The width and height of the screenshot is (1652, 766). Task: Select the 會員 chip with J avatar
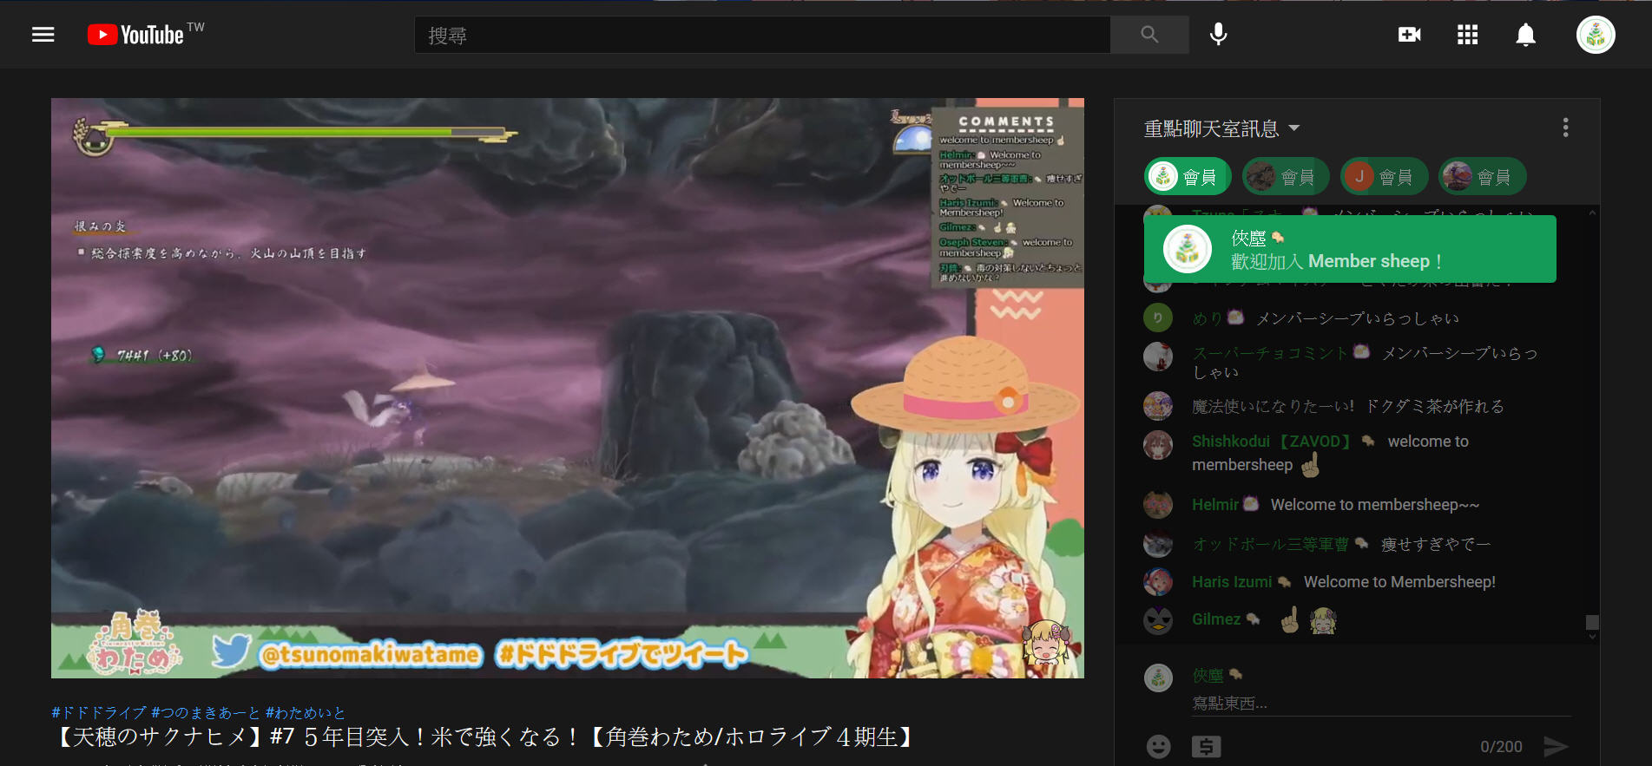point(1384,177)
